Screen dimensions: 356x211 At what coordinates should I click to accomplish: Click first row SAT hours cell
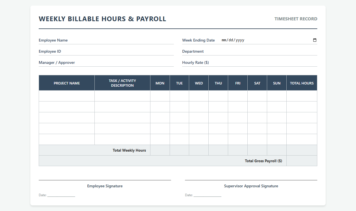tap(257, 96)
